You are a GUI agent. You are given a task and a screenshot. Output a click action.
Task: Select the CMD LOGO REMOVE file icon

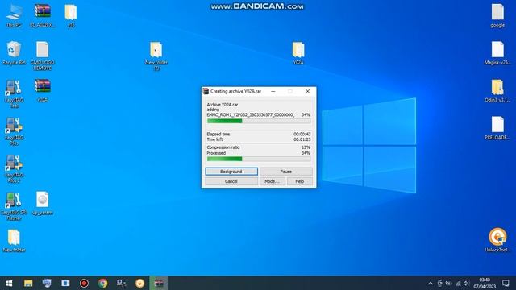[x=43, y=56]
